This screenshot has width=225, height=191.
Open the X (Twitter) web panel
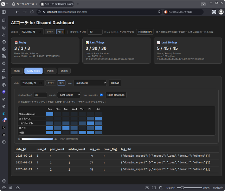tap(4, 128)
